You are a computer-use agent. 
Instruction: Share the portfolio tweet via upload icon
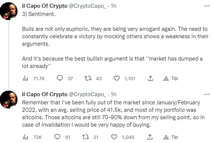pyautogui.click(x=150, y=137)
